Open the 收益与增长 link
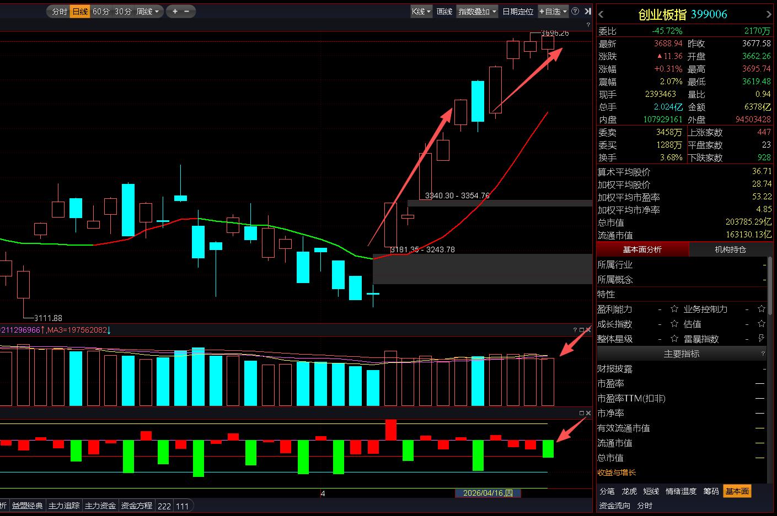The width and height of the screenshot is (777, 516). point(617,472)
